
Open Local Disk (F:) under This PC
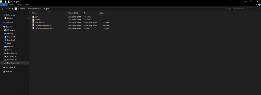click(12, 60)
